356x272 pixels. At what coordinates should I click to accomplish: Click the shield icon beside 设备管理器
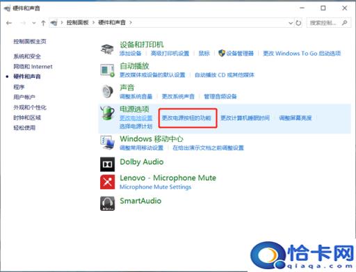(222, 53)
